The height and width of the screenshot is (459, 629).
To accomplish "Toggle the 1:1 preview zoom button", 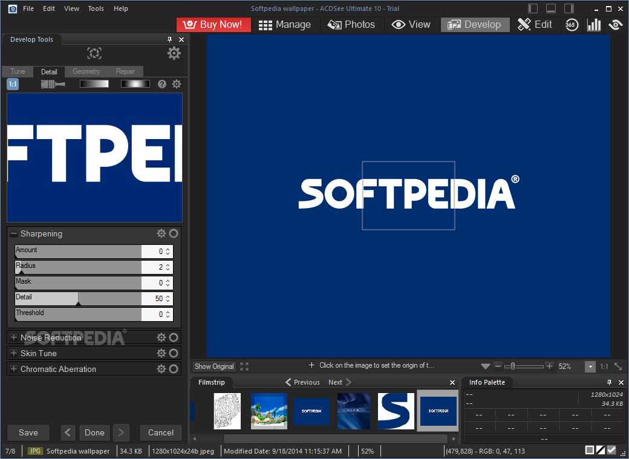I will [13, 84].
